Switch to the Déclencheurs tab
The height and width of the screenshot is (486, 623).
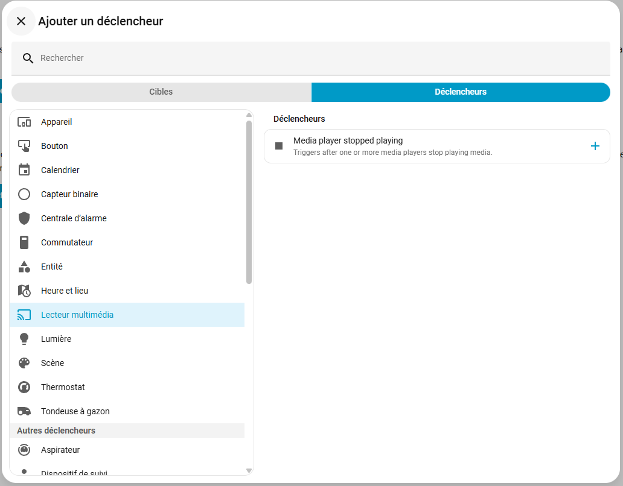click(460, 92)
